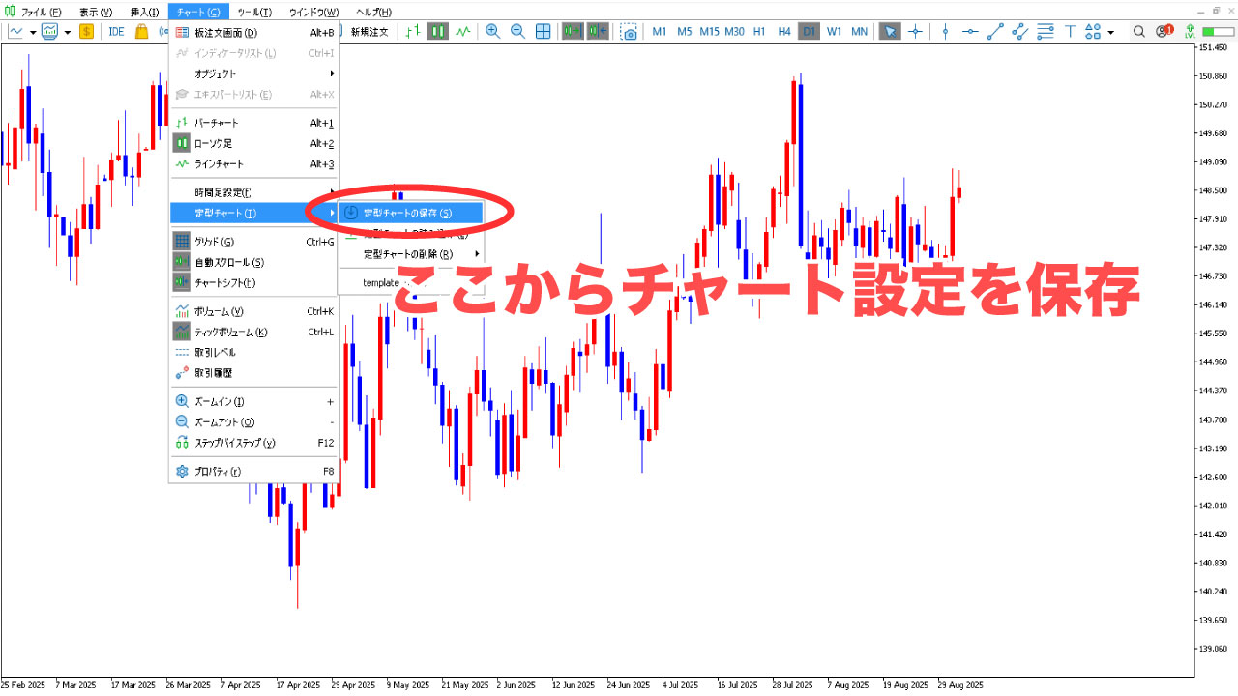1238x696 pixels.
Task: Insert a text label with the T tool
Action: (x=1070, y=31)
